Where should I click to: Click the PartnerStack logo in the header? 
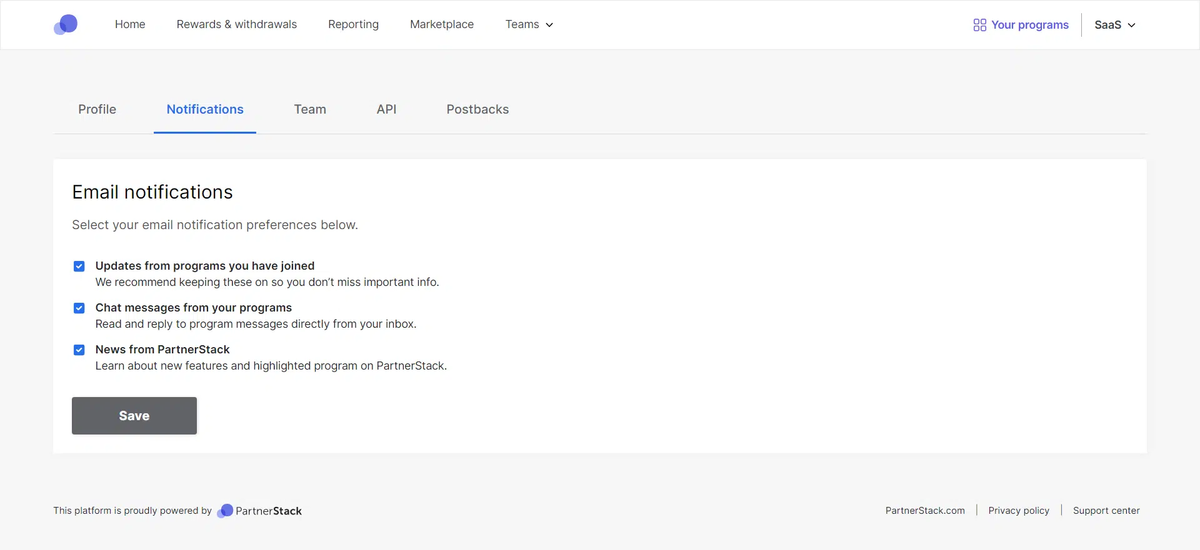(x=66, y=25)
